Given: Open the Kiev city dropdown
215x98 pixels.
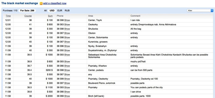Looking at the screenshot, I should (x=200, y=10).
